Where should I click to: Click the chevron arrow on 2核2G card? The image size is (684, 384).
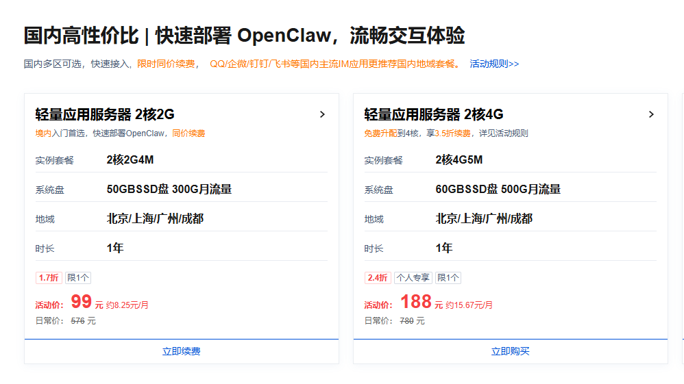pyautogui.click(x=322, y=114)
